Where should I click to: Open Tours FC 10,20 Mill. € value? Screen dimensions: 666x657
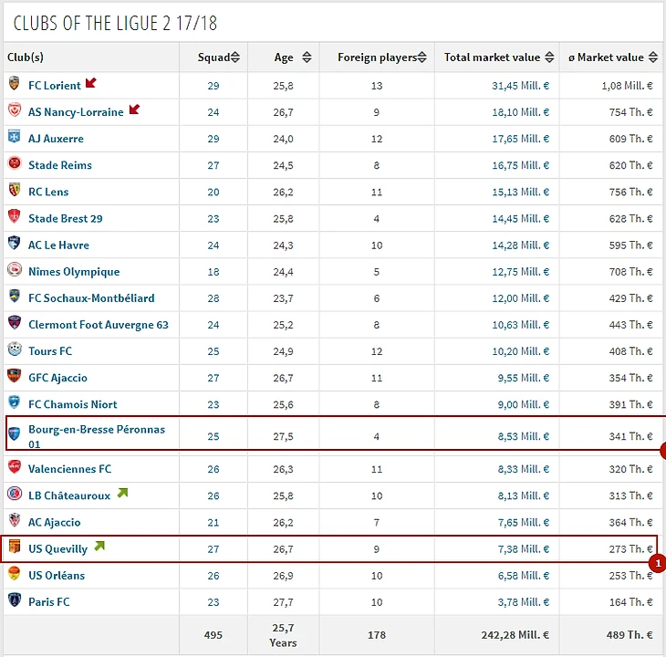click(520, 351)
